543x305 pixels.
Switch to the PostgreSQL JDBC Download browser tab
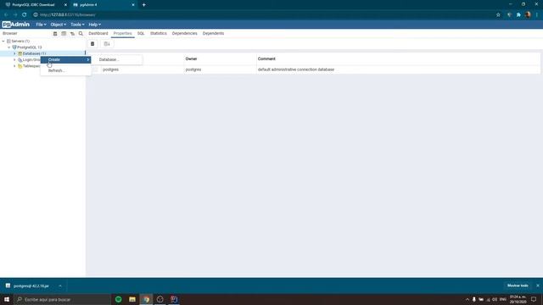[33, 5]
